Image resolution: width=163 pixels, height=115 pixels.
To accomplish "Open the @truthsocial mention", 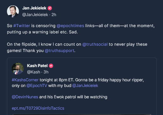I will (x=95, y=44).
